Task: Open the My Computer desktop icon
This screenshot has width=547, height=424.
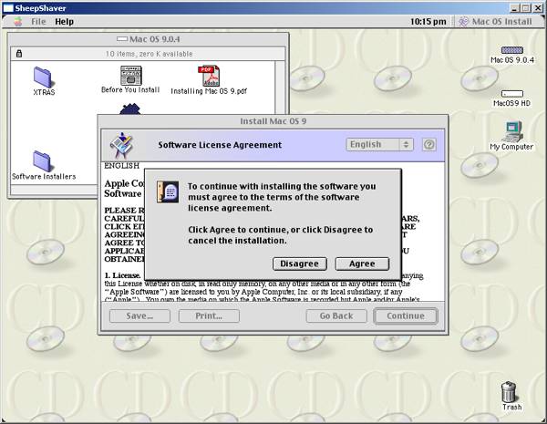Action: [x=511, y=134]
